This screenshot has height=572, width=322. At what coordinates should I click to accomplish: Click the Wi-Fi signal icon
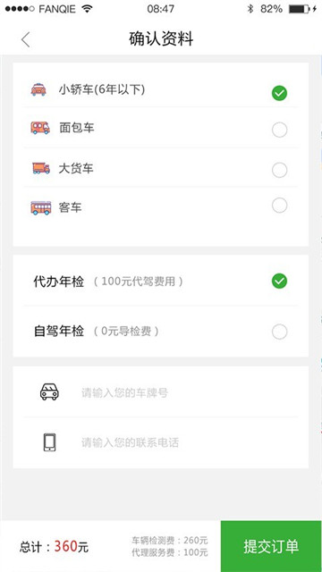[x=87, y=9]
